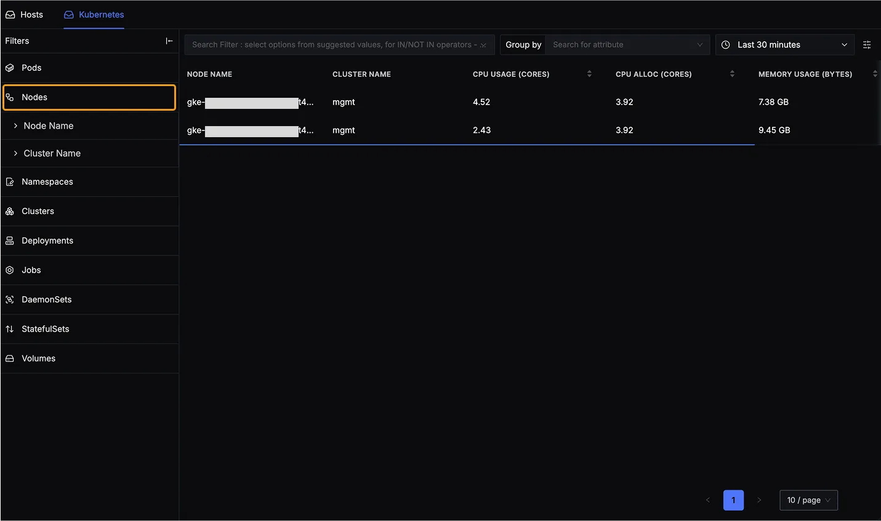The height and width of the screenshot is (521, 881).
Task: Open the DaemonSets filter icon
Action: pyautogui.click(x=9, y=300)
